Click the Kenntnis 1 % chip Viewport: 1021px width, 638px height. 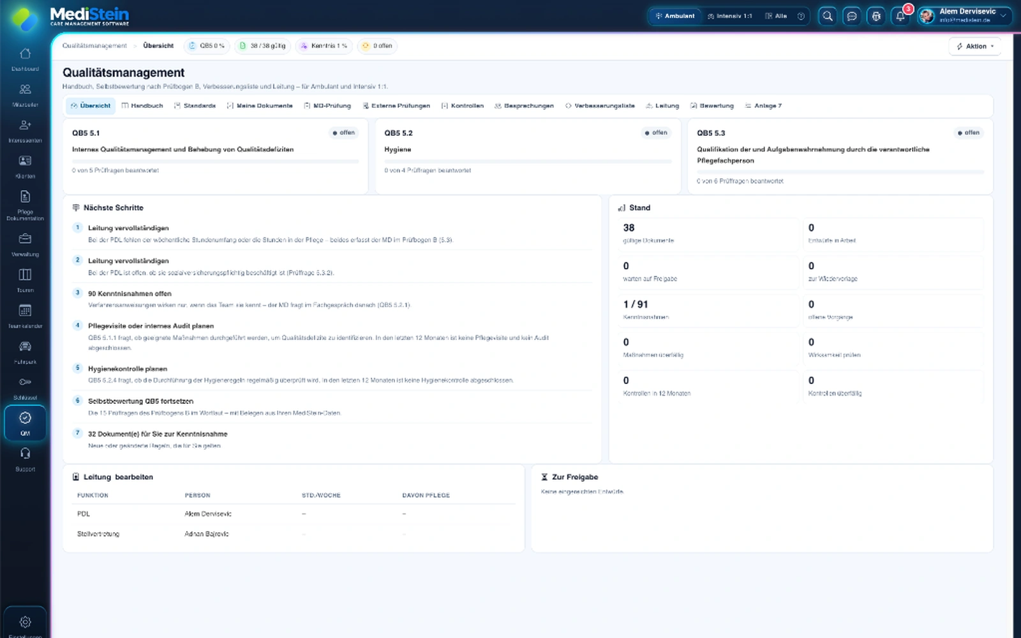324,46
